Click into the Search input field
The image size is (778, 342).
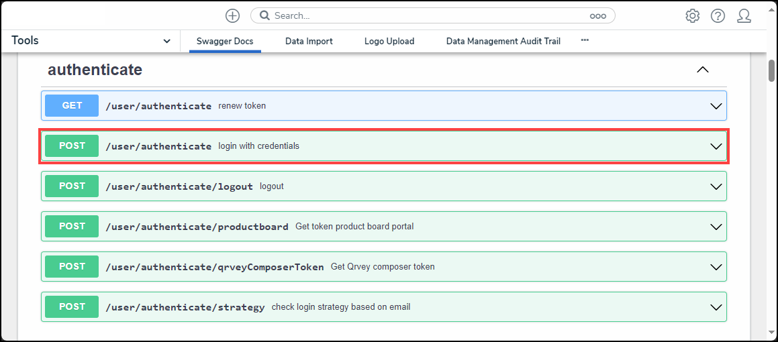(x=430, y=15)
